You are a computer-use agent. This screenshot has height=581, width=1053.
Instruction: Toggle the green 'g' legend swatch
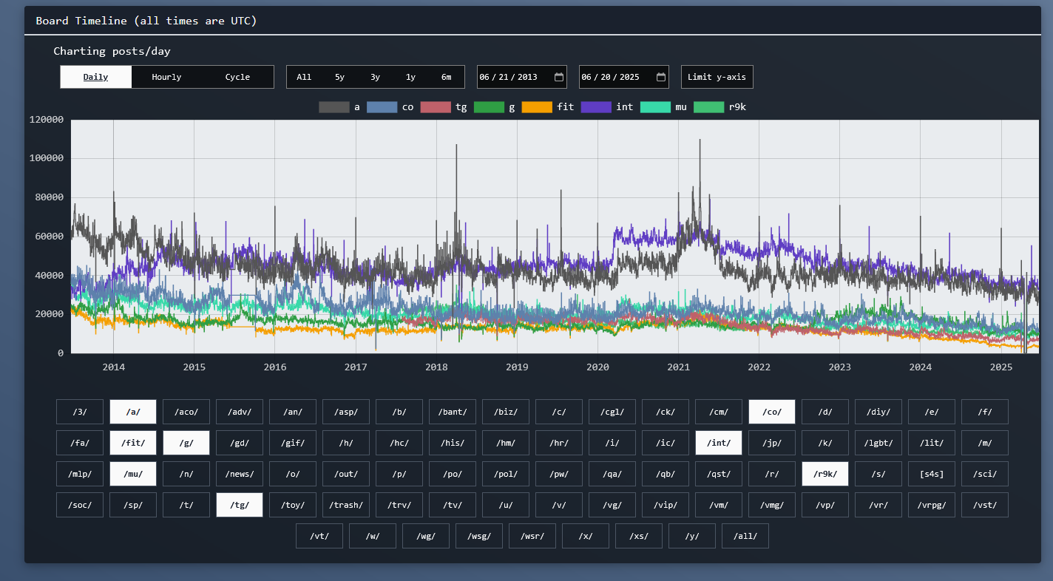pos(489,107)
